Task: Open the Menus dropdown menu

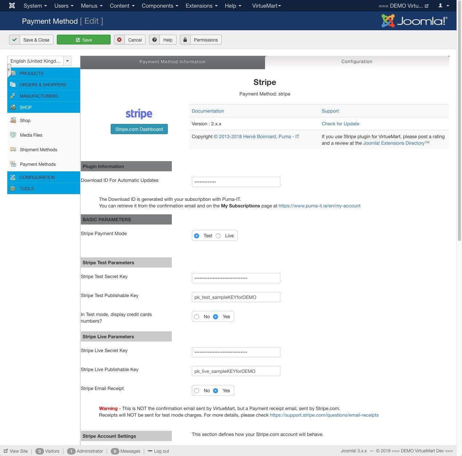Action: tap(91, 5)
